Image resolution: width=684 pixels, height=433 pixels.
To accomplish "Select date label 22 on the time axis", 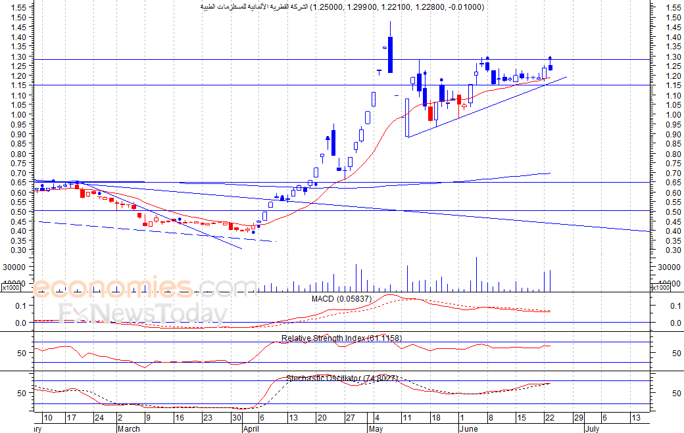I will point(550,418).
